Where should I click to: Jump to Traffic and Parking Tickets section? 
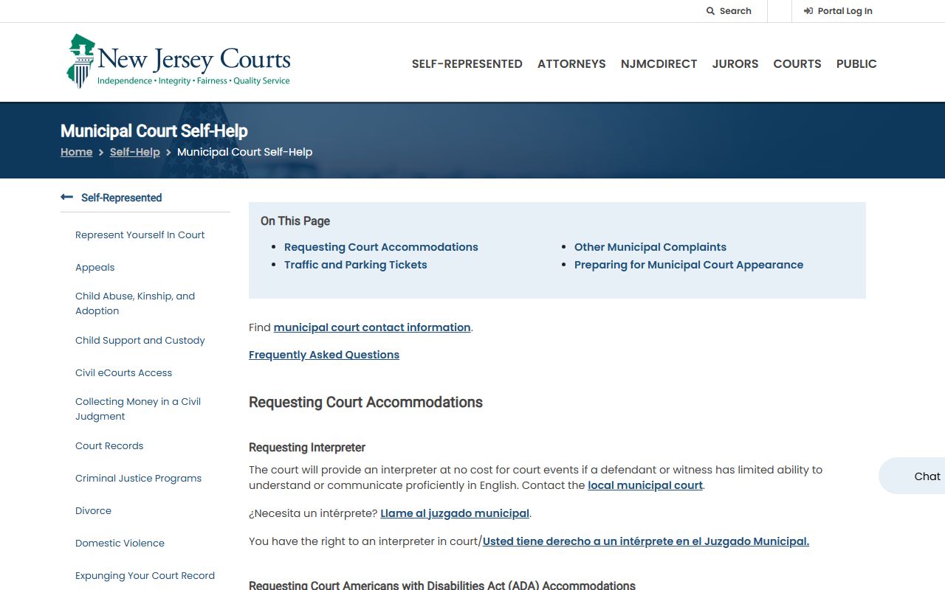[356, 265]
